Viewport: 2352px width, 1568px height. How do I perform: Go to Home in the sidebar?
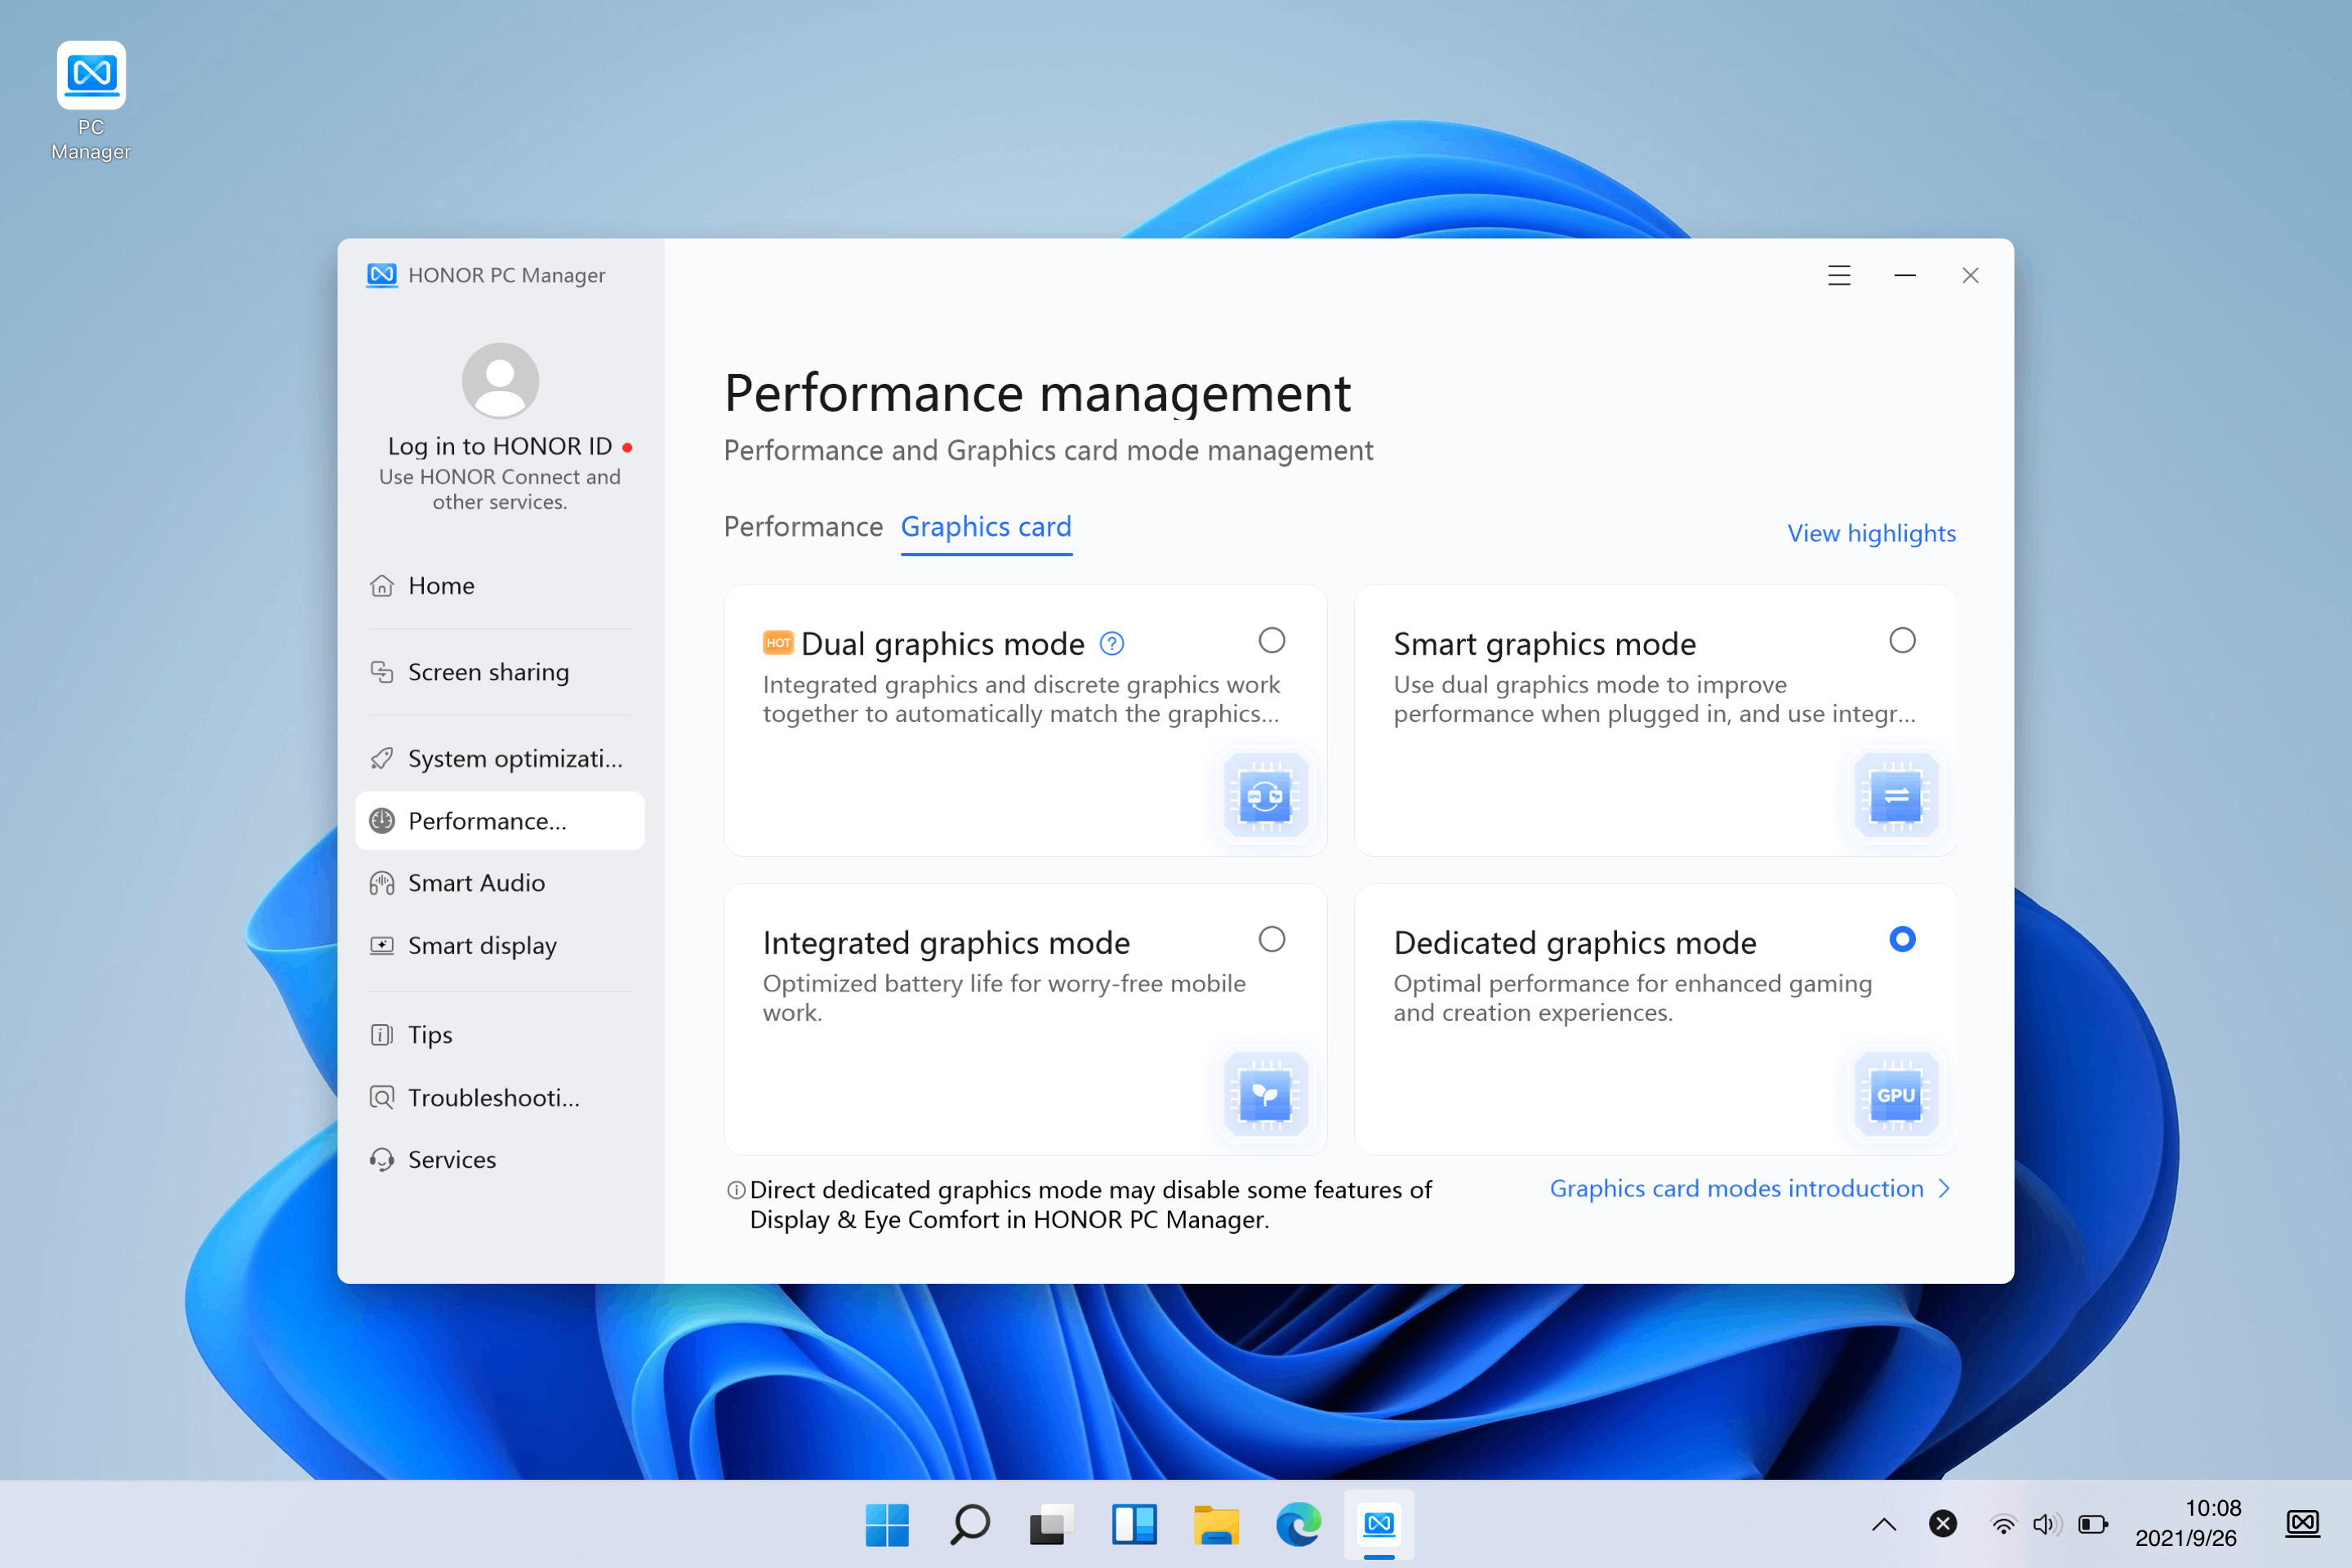[500, 586]
